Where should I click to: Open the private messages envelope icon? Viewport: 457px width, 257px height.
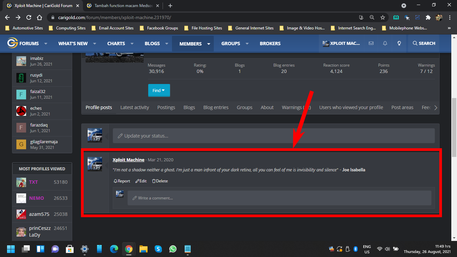click(371, 44)
